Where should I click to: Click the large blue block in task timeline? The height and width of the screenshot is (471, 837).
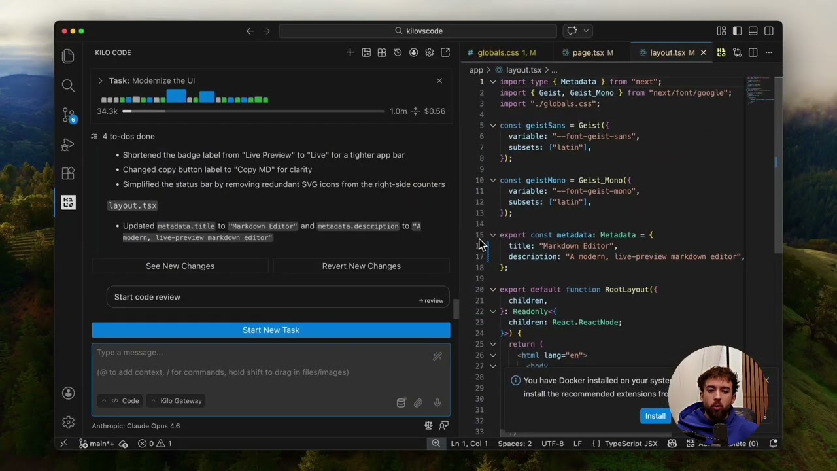176,96
